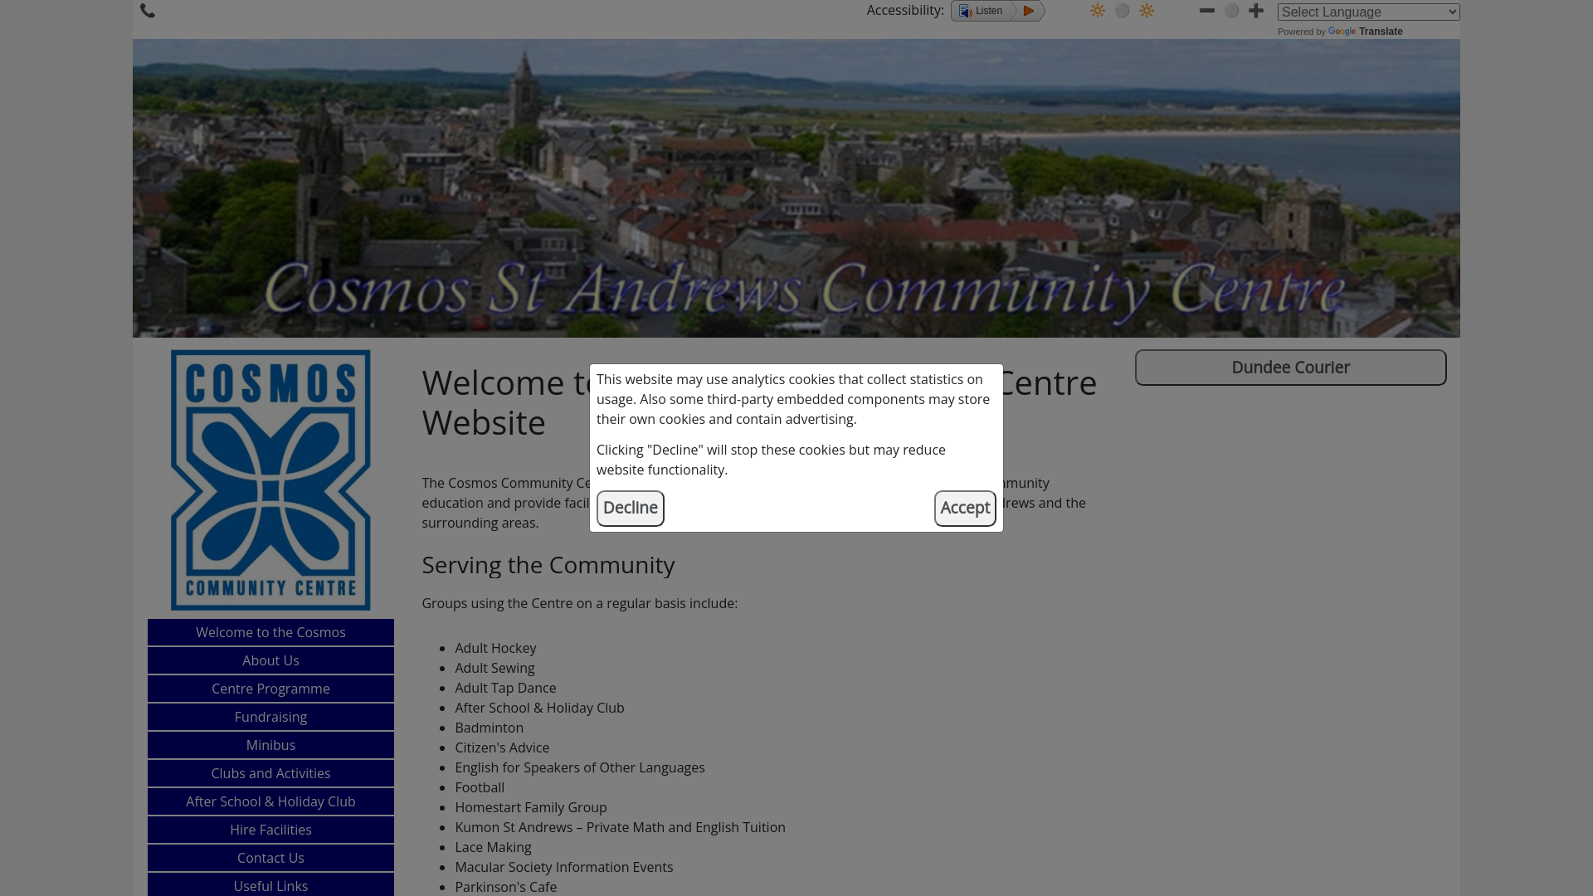This screenshot has width=1593, height=896.
Task: Click the Cosmos Community Centre logo
Action: tap(270, 480)
